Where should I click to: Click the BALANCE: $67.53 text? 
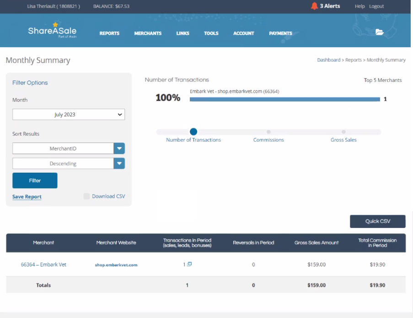(x=111, y=6)
